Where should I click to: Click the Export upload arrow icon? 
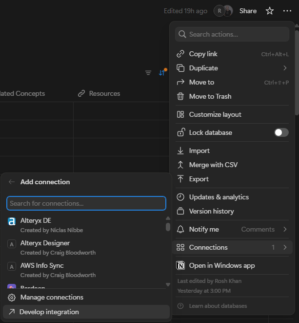tap(180, 179)
